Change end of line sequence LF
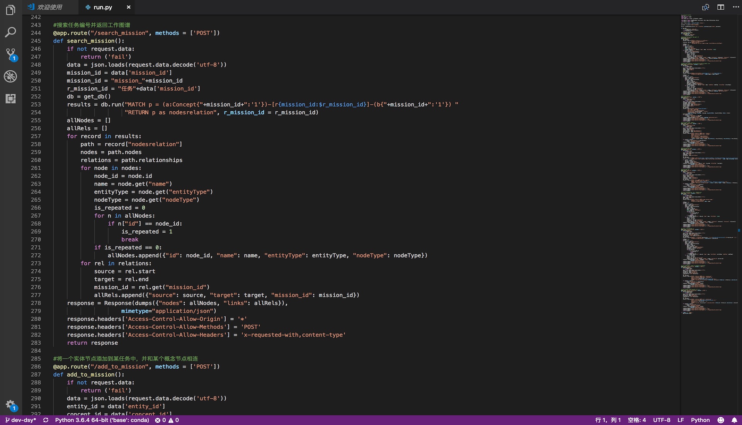Viewport: 742px width, 425px height. click(x=681, y=420)
